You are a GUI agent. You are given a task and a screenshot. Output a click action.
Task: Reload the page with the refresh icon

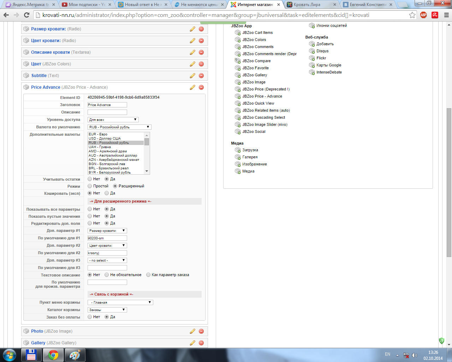click(26, 15)
